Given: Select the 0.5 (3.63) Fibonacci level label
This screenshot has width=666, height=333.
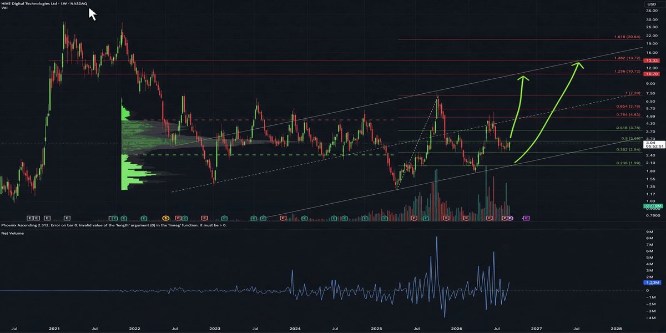Looking at the screenshot, I should click(x=631, y=138).
